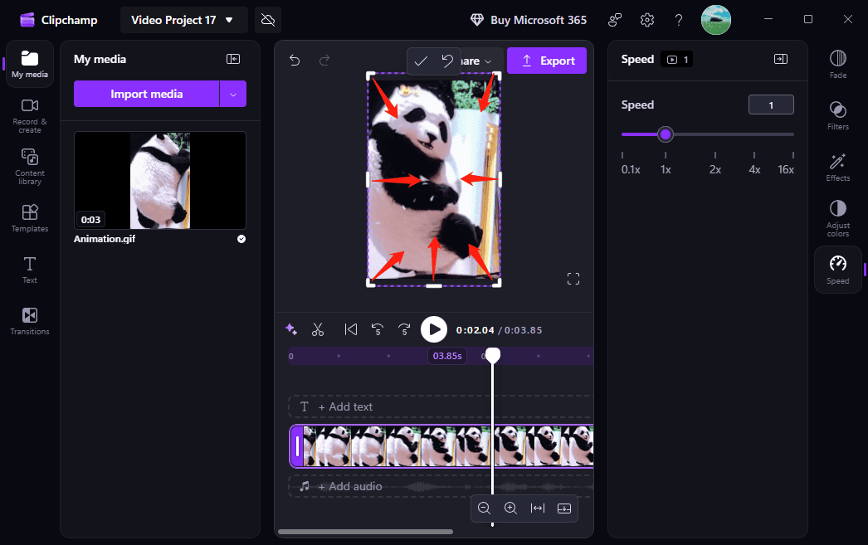Viewport: 868px width, 545px height.
Task: Zoom in on the timeline
Action: [510, 509]
